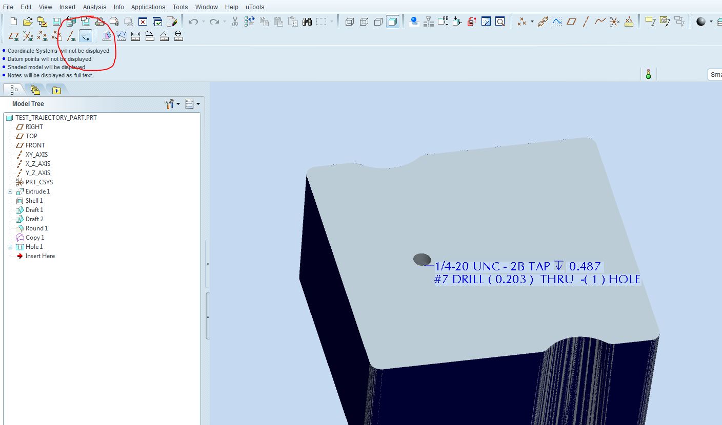Open the Analysis menu

point(94,7)
